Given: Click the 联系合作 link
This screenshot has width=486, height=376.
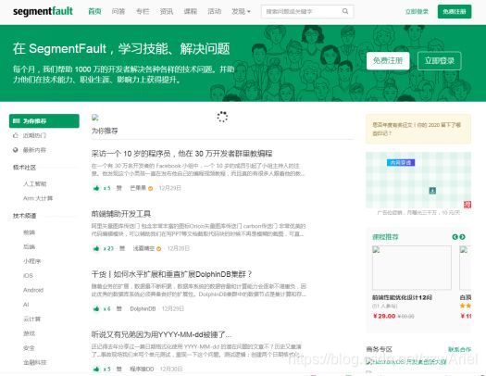Looking at the screenshot, I should (x=460, y=349).
